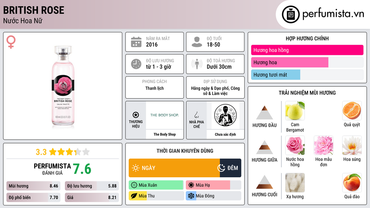This screenshot has width=370, height=208.
Task: Click the British Rose bottle photo
Action: click(x=63, y=87)
